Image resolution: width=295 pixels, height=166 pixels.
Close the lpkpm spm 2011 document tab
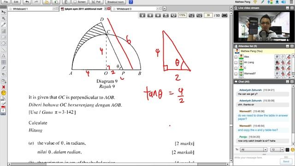pyautogui.click(x=109, y=9)
